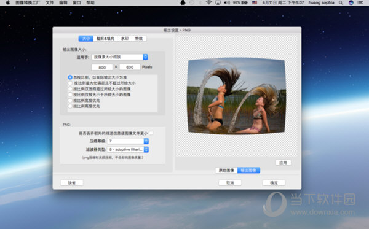The image size is (369, 229).
Task: Show the 输出图像 output image view
Action: coord(248,170)
